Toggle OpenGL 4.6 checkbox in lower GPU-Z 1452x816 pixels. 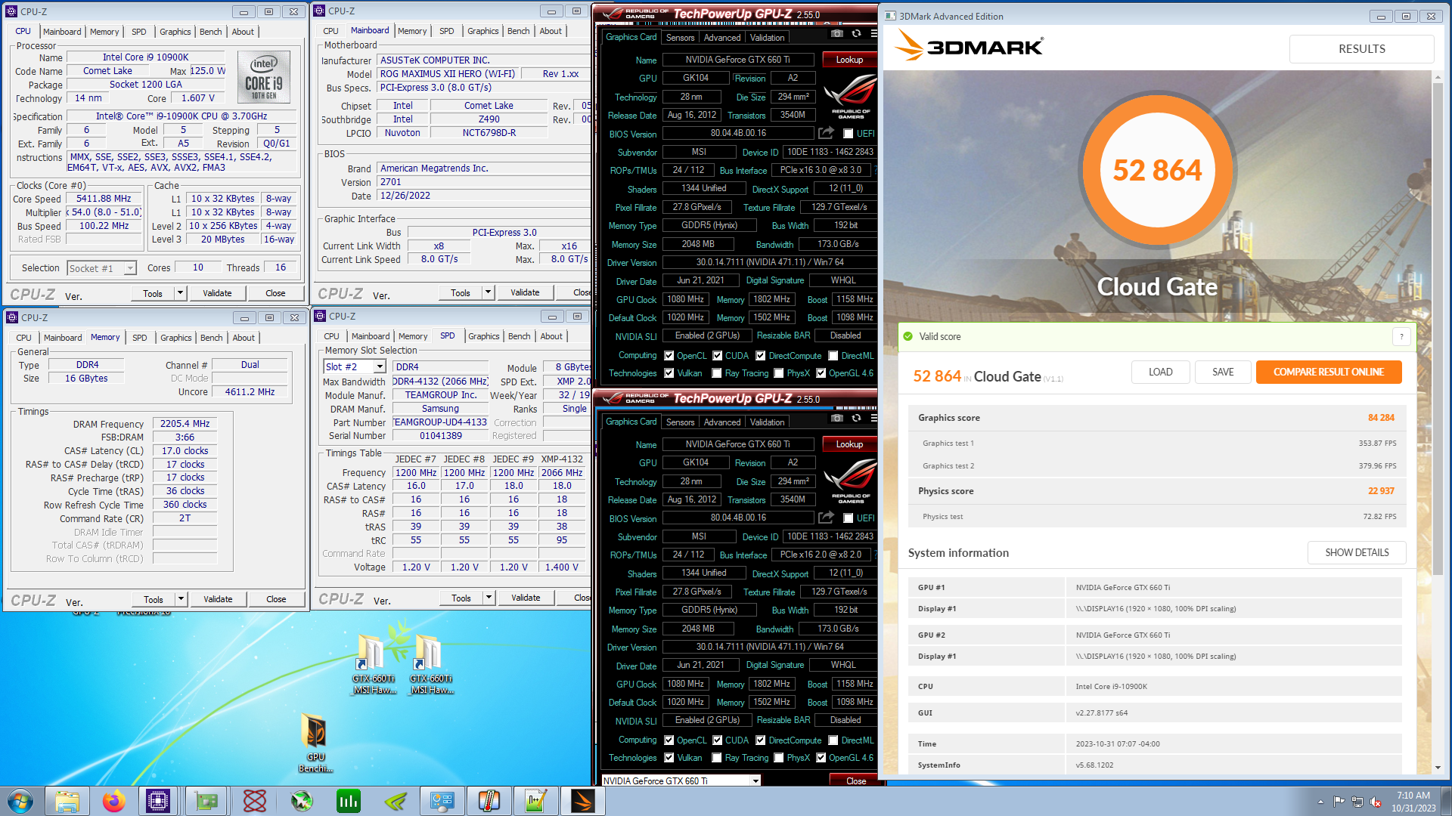[x=821, y=758]
